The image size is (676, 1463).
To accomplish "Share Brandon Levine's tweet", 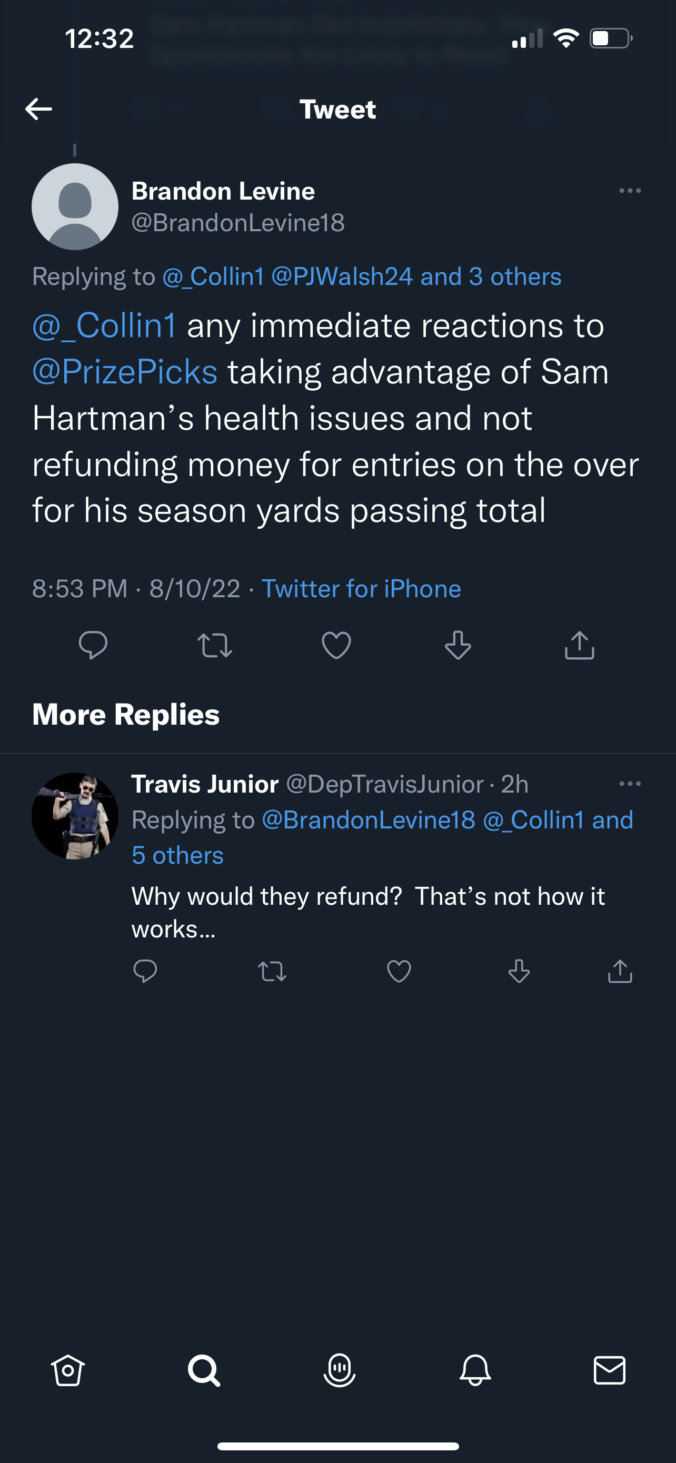I will (579, 645).
